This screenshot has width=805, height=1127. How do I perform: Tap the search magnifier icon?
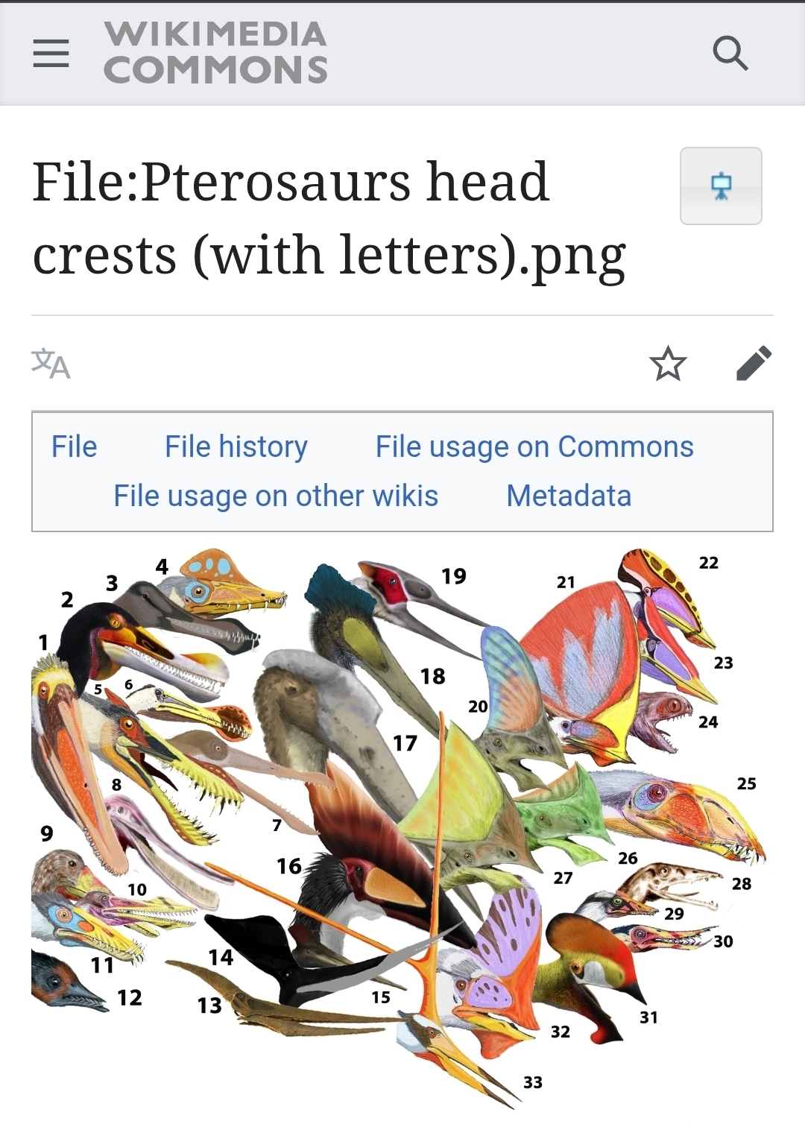pos(730,53)
